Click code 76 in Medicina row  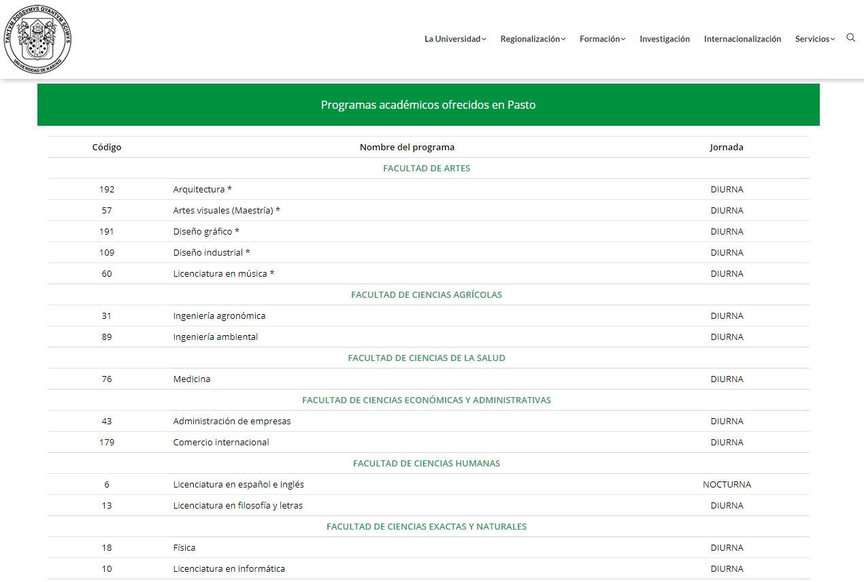pyautogui.click(x=107, y=379)
